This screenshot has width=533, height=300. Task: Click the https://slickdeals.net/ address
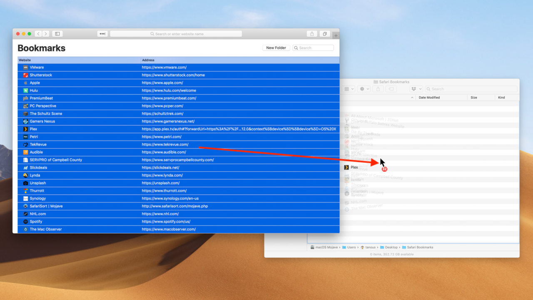[x=160, y=167]
